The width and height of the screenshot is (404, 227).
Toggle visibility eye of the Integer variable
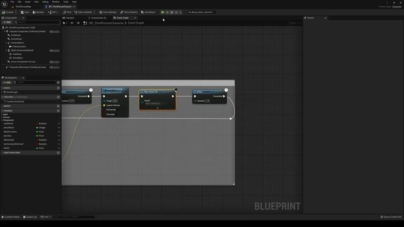[x=59, y=127]
